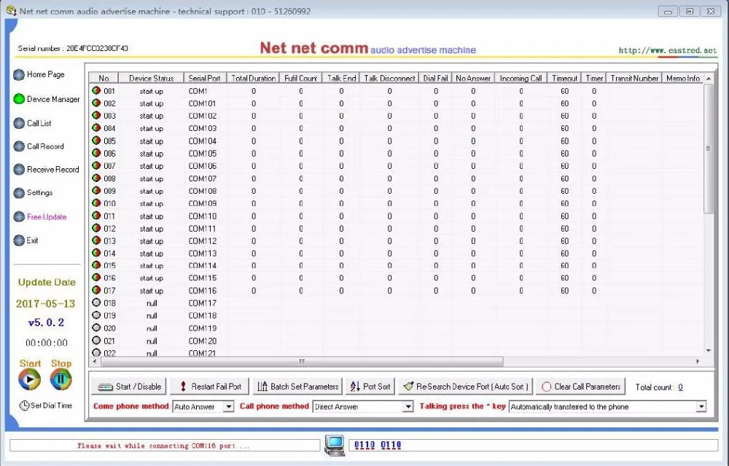Select the COM110 serial port cell
The height and width of the screenshot is (466, 729).
(x=202, y=216)
